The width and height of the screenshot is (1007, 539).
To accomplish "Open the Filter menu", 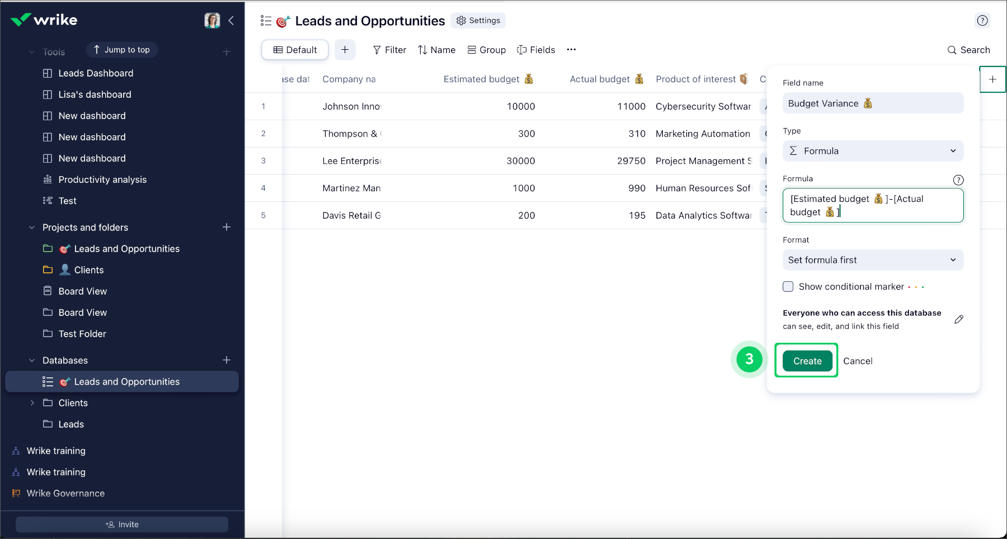I will (x=389, y=50).
